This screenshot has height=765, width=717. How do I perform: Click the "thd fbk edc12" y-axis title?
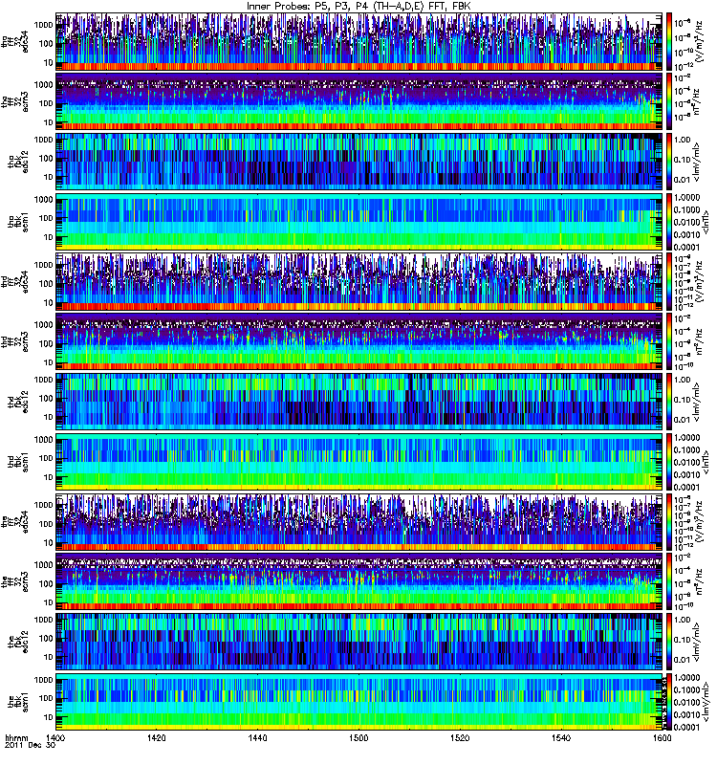click(18, 402)
